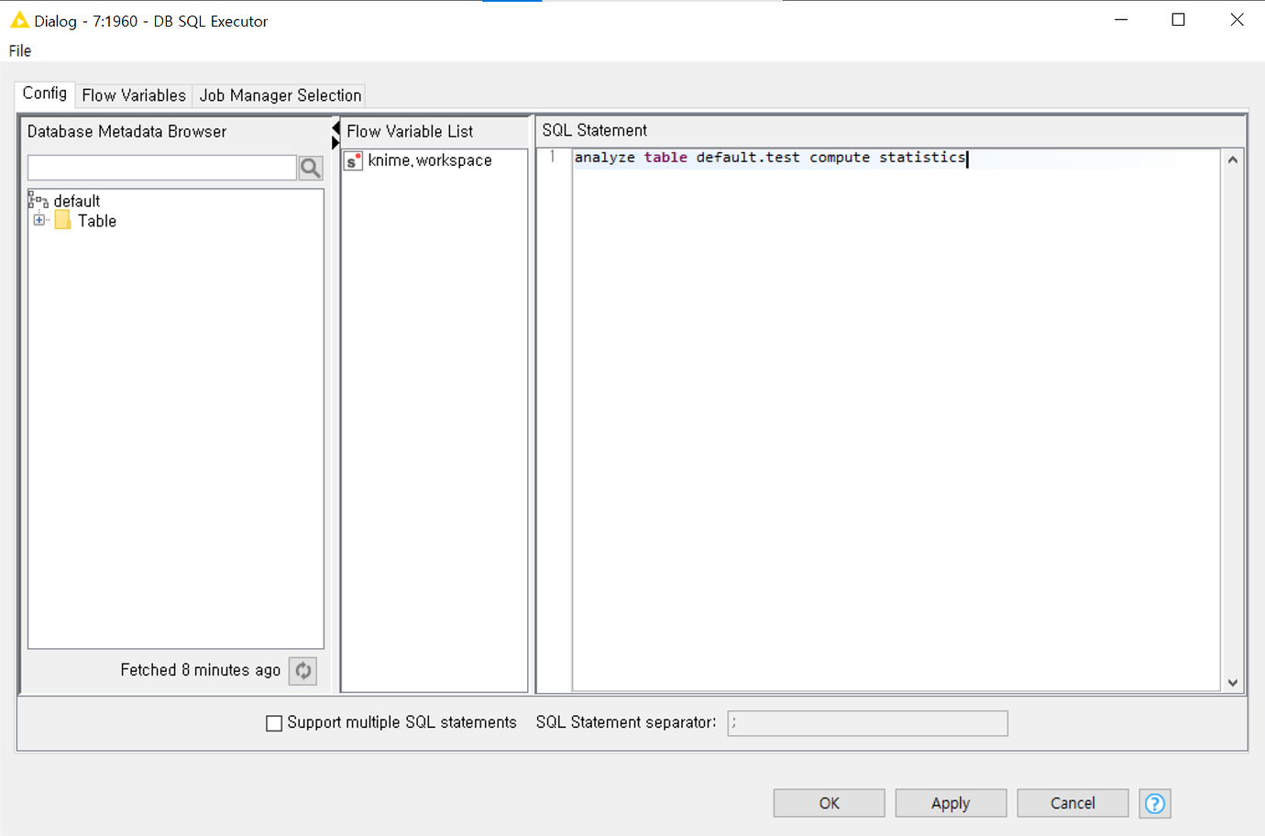Enable Support multiple SQL statements
This screenshot has width=1265, height=836.
point(273,722)
